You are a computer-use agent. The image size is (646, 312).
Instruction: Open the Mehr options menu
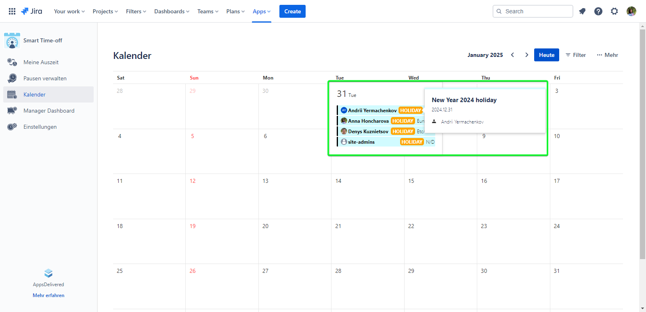point(607,55)
